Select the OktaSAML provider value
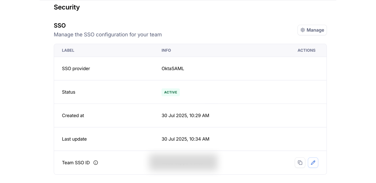 click(173, 68)
